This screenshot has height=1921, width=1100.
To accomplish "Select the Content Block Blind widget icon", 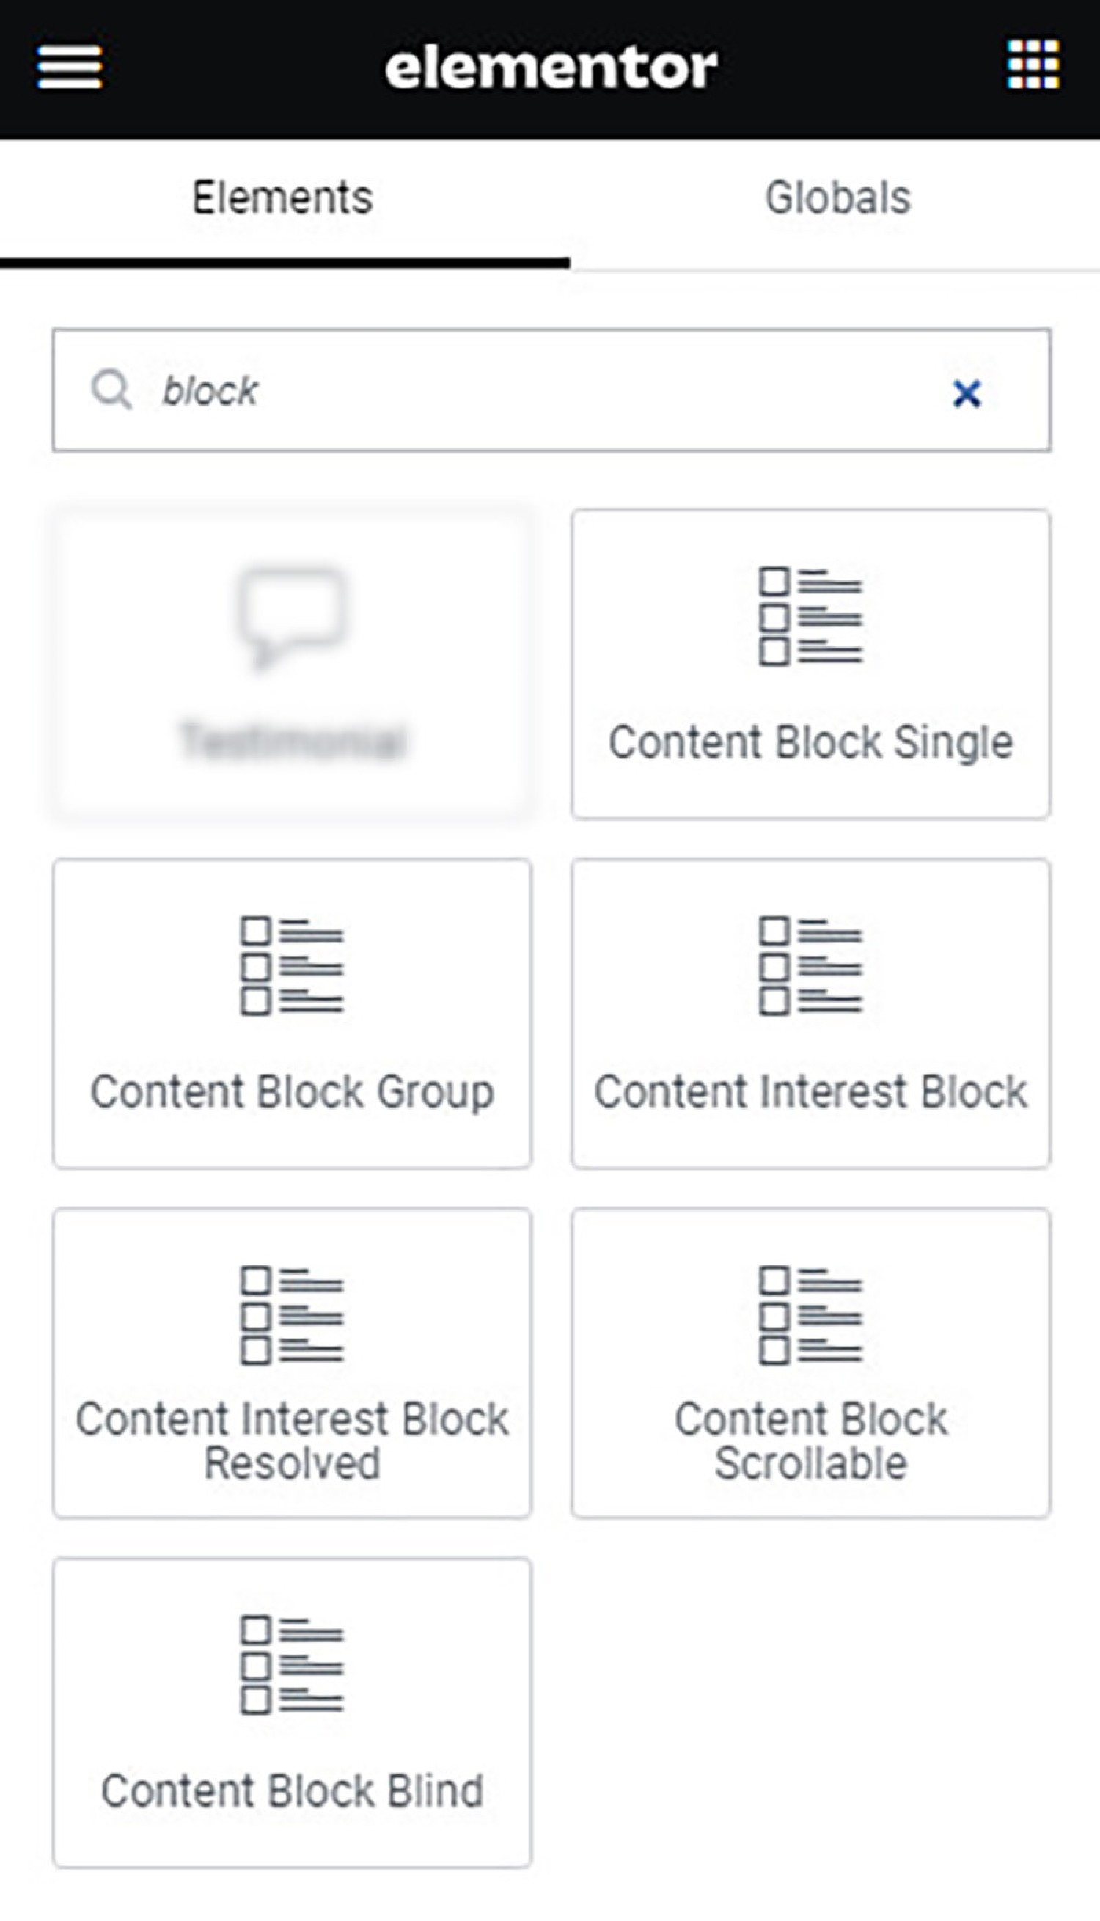I will tap(292, 1665).
